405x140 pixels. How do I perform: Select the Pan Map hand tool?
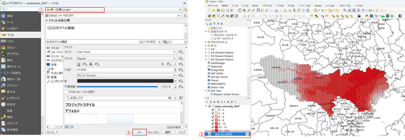[240, 10]
